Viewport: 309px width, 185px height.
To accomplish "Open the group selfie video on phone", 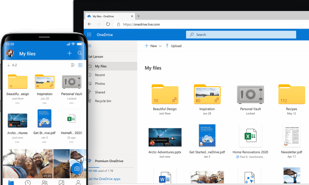I will coord(28,163).
